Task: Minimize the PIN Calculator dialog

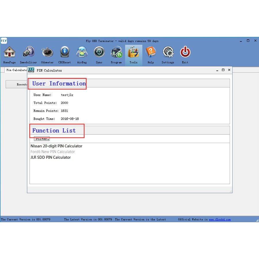Action: pyautogui.click(x=217, y=70)
